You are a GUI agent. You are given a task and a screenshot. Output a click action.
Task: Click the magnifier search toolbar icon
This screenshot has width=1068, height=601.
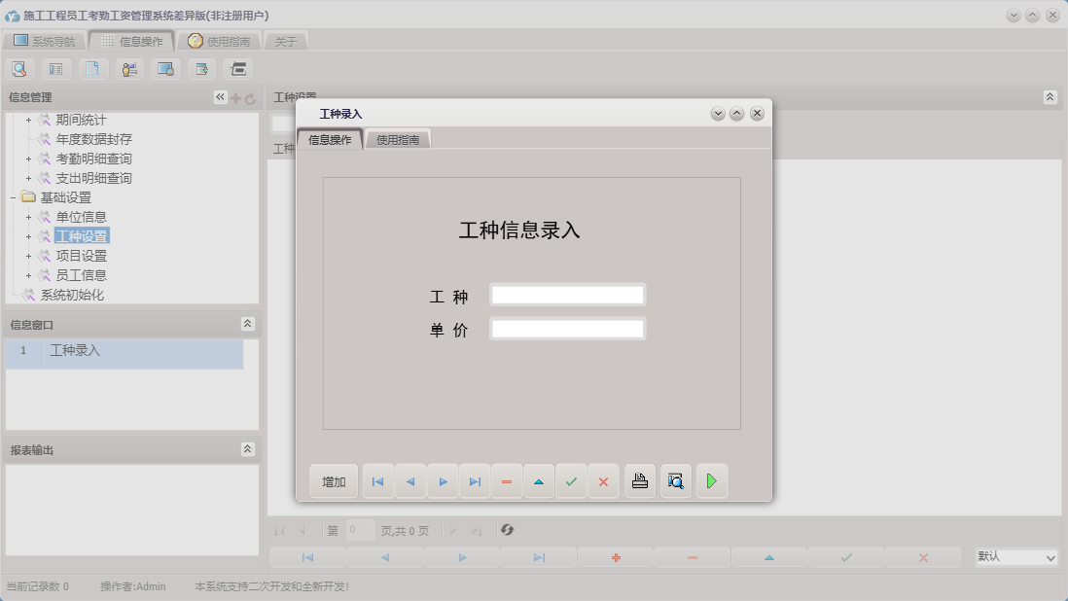click(19, 69)
